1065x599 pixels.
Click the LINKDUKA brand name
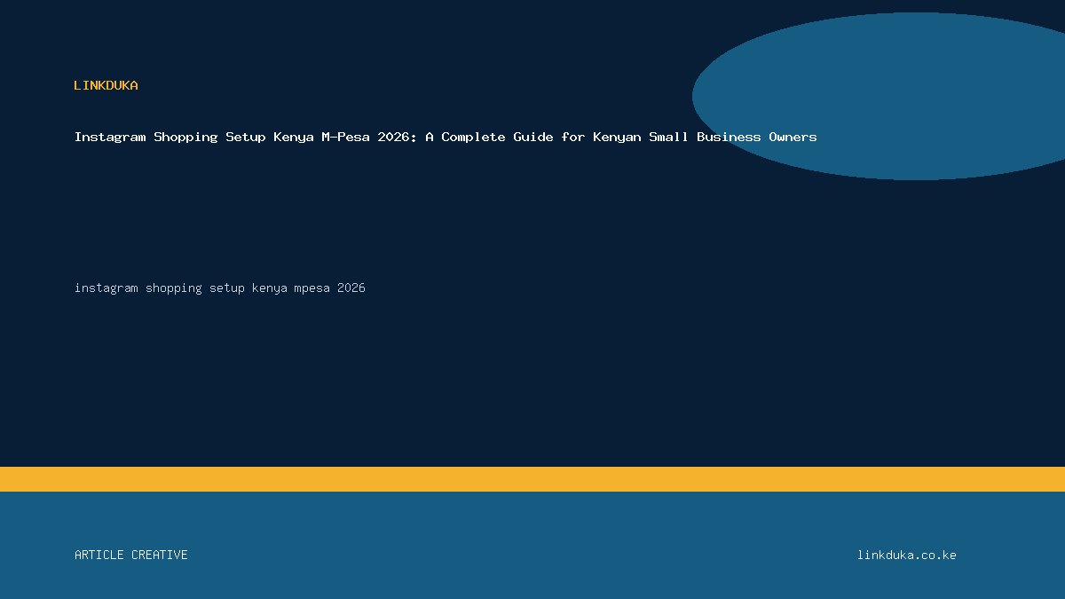coord(106,85)
